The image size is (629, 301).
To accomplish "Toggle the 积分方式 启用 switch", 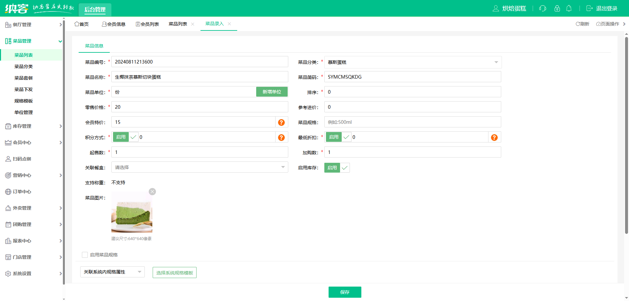I will tap(125, 137).
